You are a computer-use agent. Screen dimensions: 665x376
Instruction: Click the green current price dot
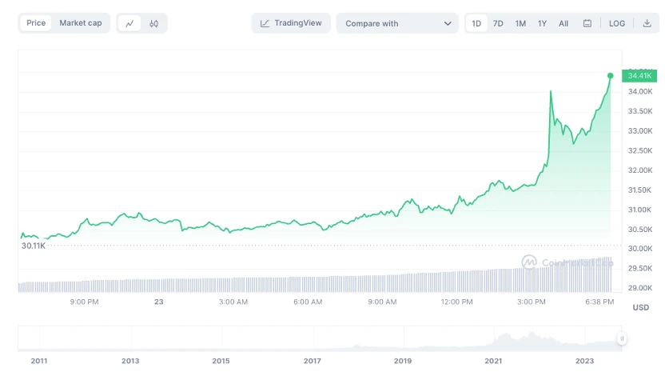pyautogui.click(x=611, y=76)
